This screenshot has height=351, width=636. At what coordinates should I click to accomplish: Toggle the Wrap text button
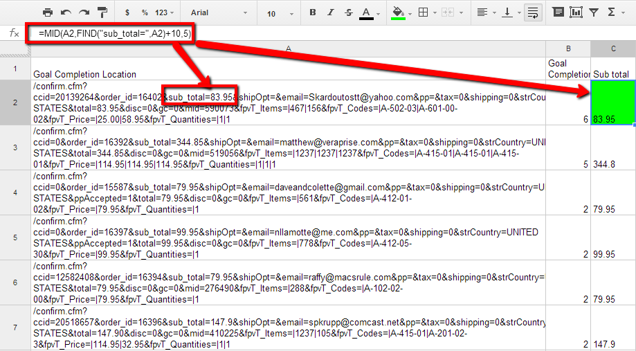[532, 12]
